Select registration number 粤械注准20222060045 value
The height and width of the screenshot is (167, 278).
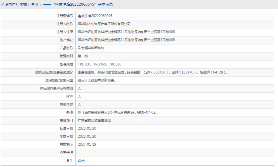[x=95, y=16]
